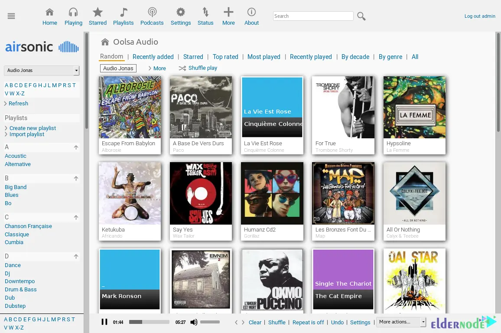Click the Log out admin link
Screen dimensions: 501x333
click(x=480, y=16)
